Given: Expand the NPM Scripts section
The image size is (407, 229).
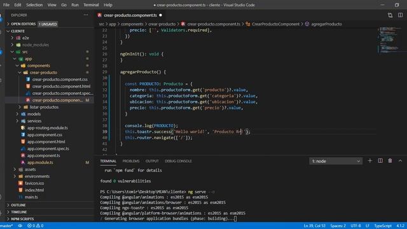Looking at the screenshot, I should click(x=22, y=219).
